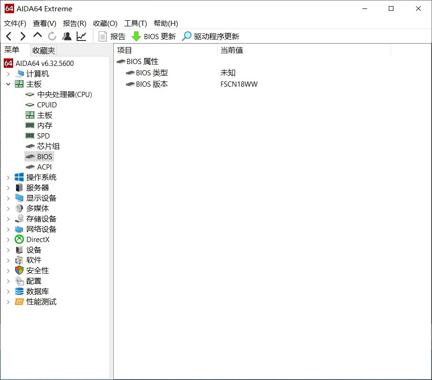The width and height of the screenshot is (432, 380).
Task: Select the CPU (中央处理器) chip icon
Action: [30, 95]
